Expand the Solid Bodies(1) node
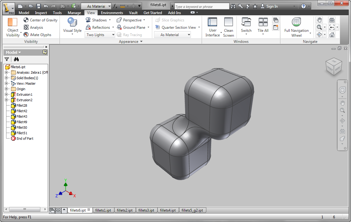 tap(6, 78)
